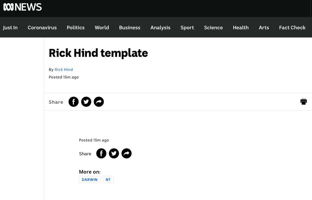312x200 pixels.
Task: Open bottom share arrow icon
Action: (127, 154)
